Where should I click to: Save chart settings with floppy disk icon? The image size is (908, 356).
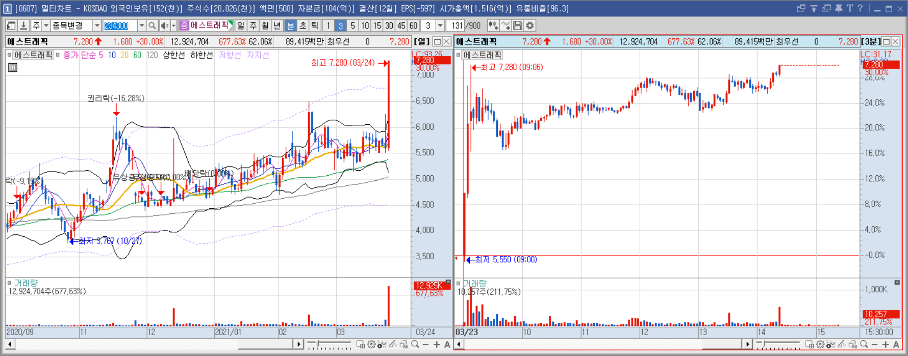518,25
